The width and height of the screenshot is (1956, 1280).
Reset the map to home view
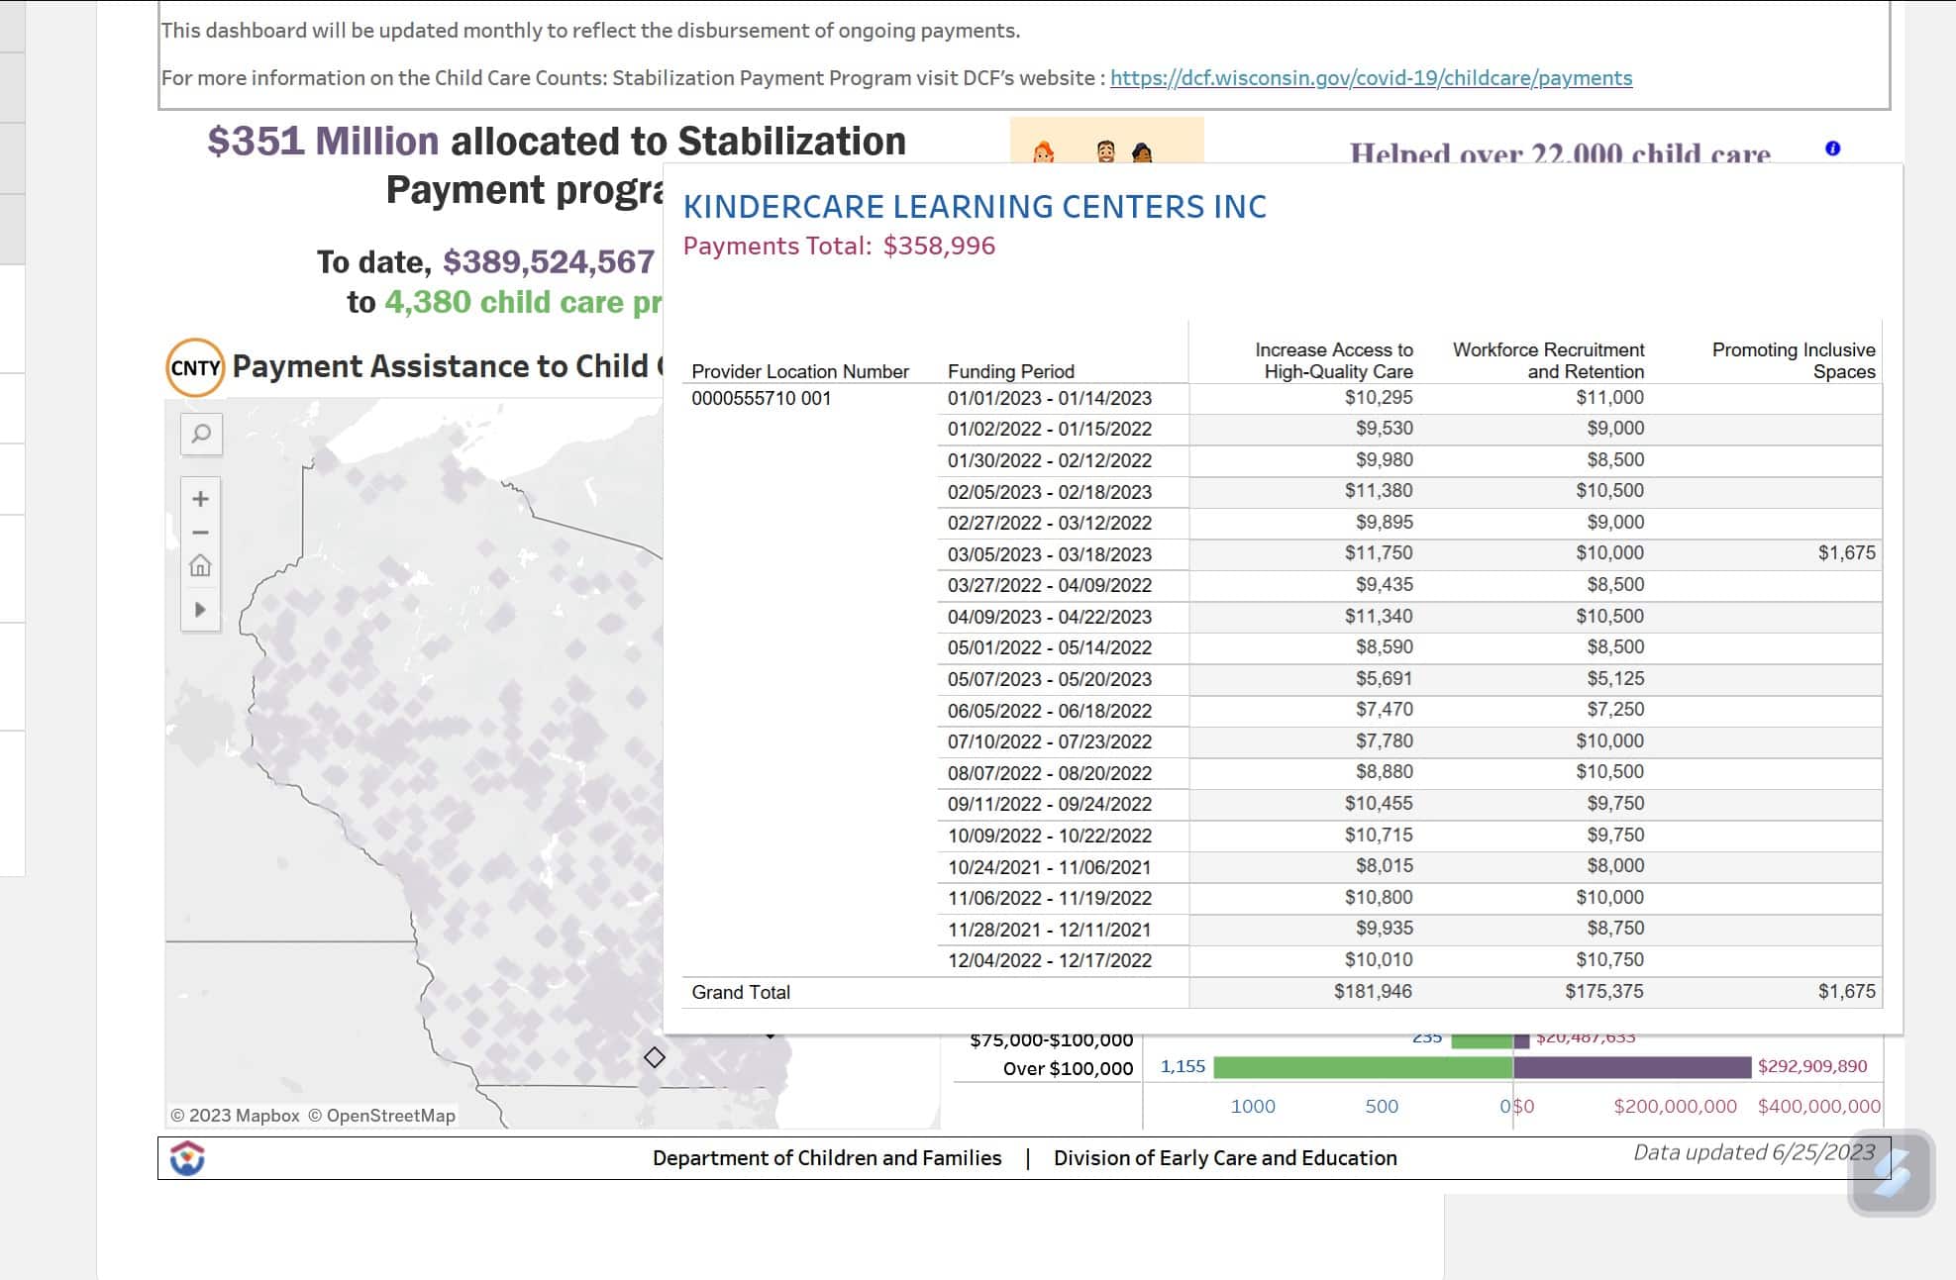[x=200, y=566]
